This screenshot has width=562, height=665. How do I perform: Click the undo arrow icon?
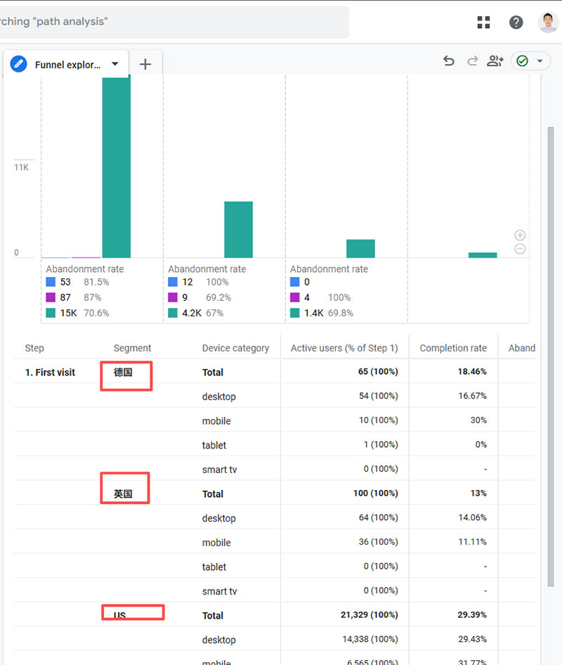449,61
